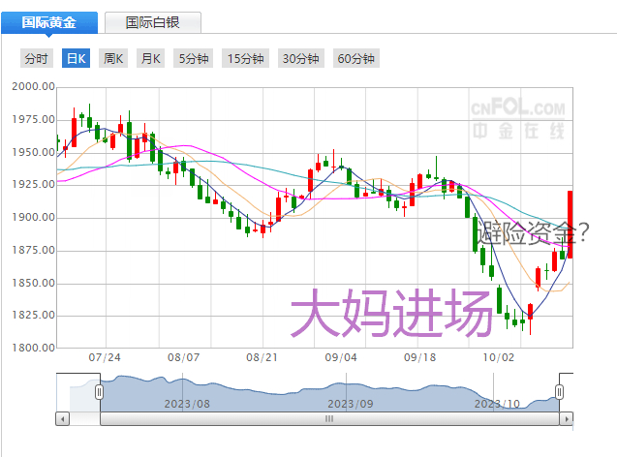617x457 pixels.
Task: Click the 08/21 date axis label
Action: coord(262,357)
